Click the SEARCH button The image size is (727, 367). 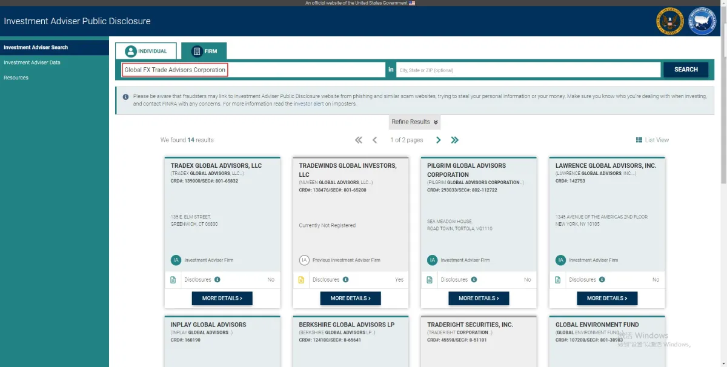point(686,70)
